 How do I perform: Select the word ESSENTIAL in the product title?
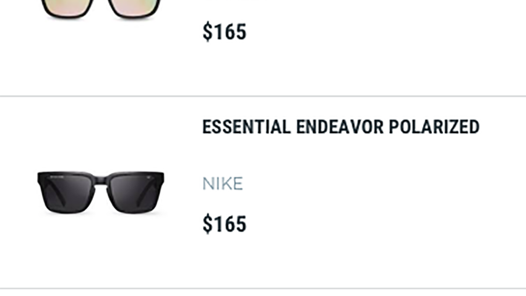pos(246,127)
